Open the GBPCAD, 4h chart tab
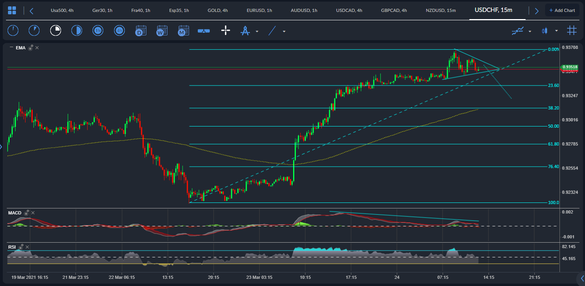Screen dimensions: 585x286 394,10
